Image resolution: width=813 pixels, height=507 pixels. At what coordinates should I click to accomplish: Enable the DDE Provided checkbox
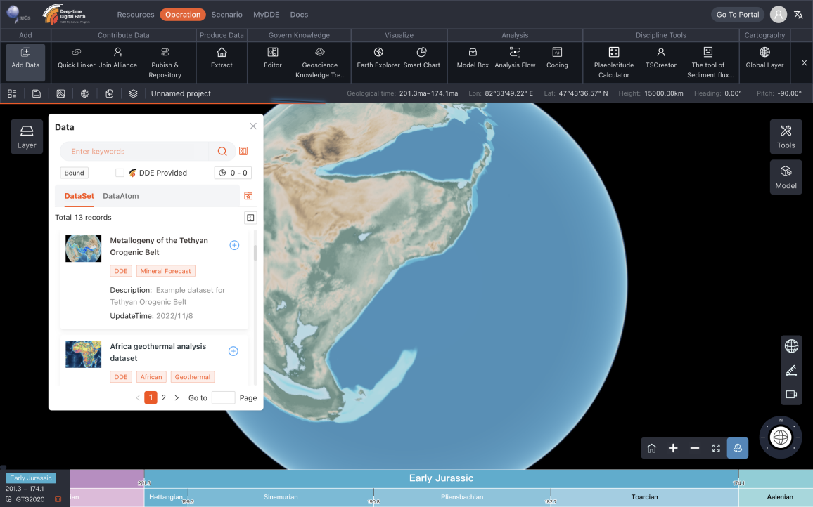click(120, 173)
